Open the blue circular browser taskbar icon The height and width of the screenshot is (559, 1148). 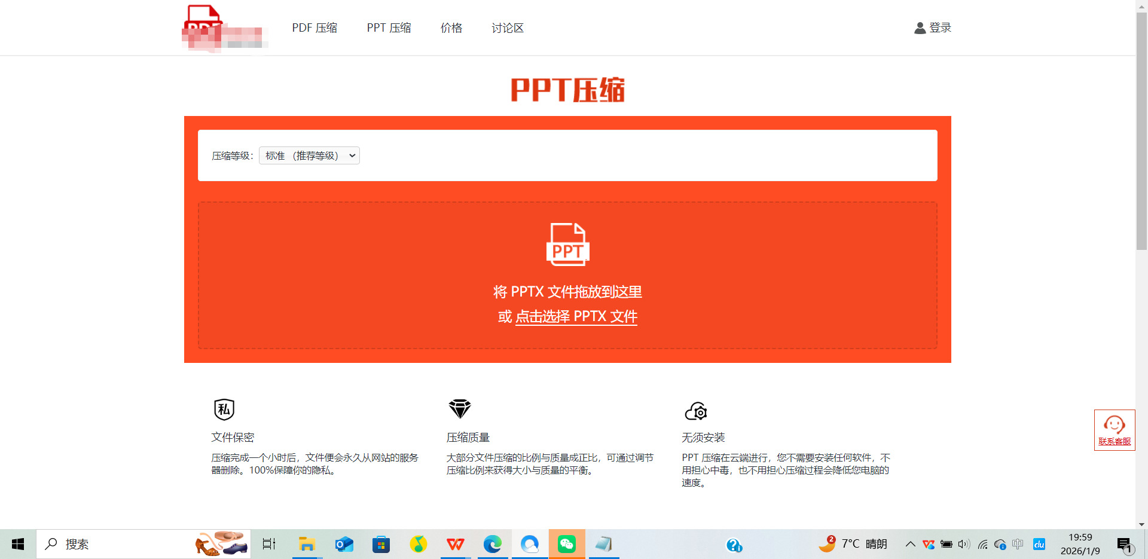pyautogui.click(x=530, y=544)
